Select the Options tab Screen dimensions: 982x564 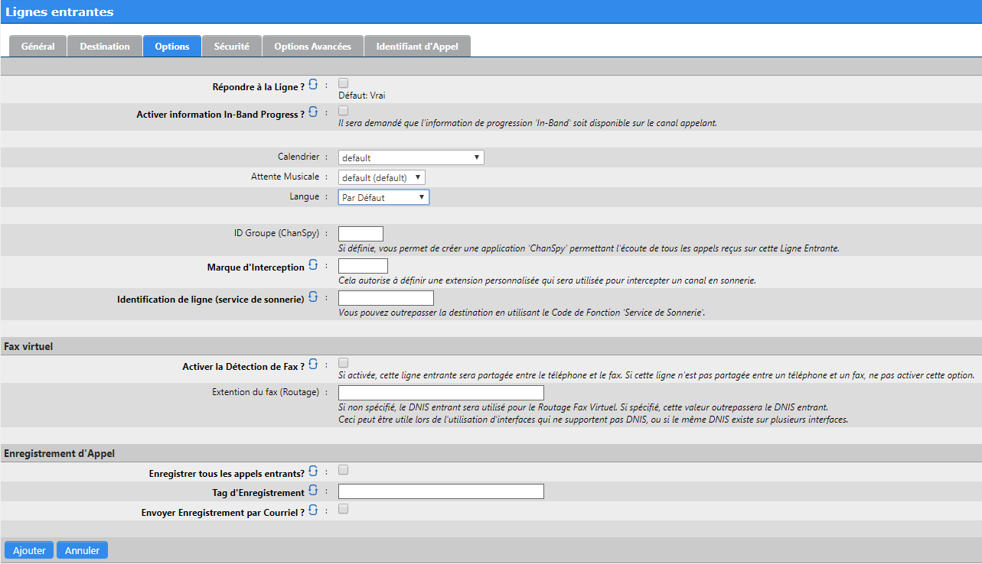[172, 46]
